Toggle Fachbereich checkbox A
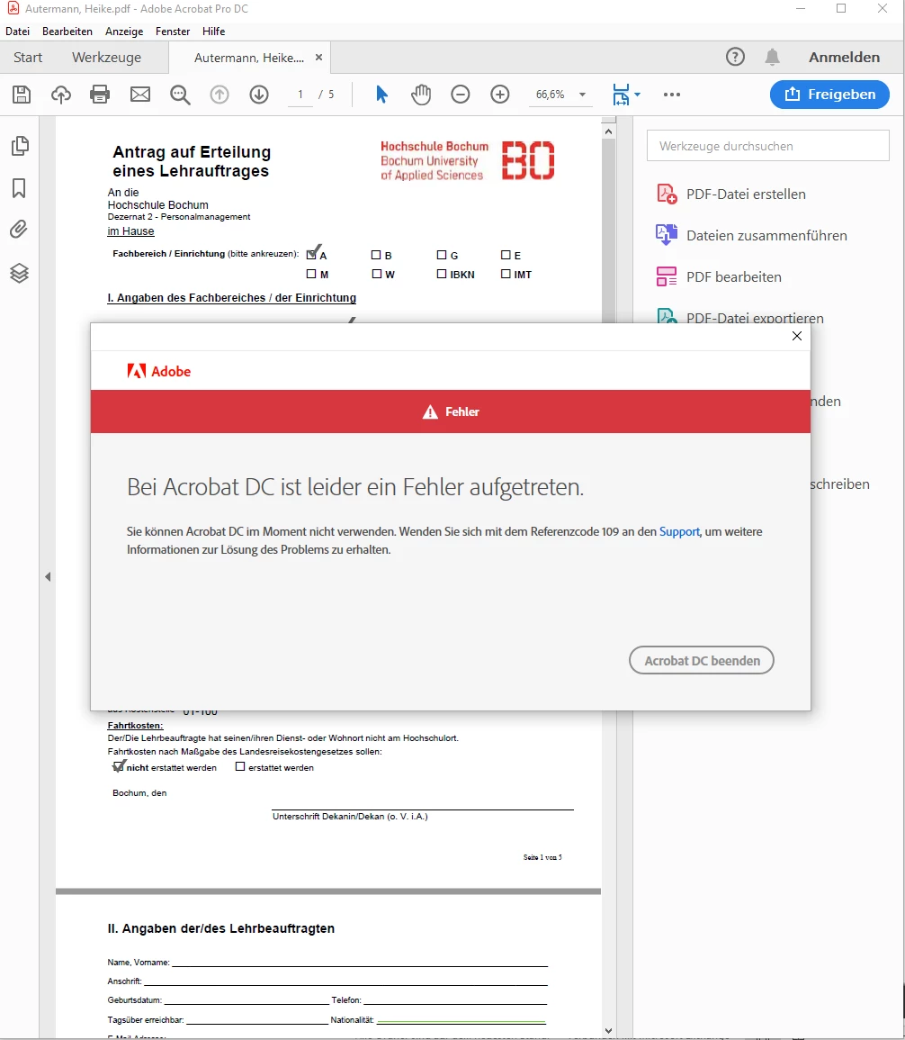 [x=311, y=255]
